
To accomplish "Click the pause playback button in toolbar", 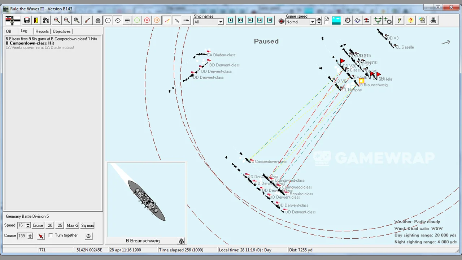I will click(x=270, y=21).
